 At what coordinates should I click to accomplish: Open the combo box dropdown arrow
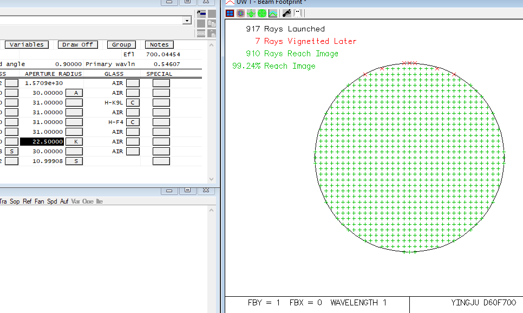click(x=187, y=21)
